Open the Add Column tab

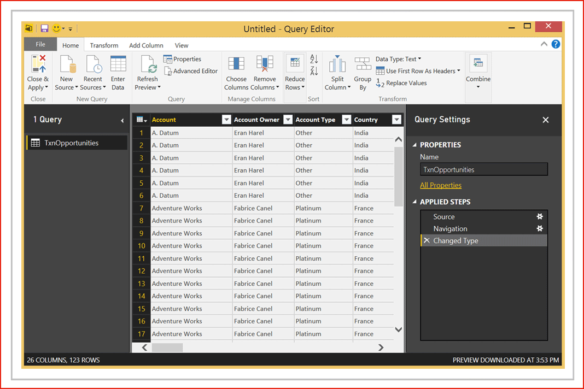click(146, 45)
